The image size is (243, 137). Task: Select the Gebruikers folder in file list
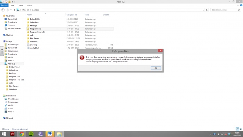[x=34, y=22]
